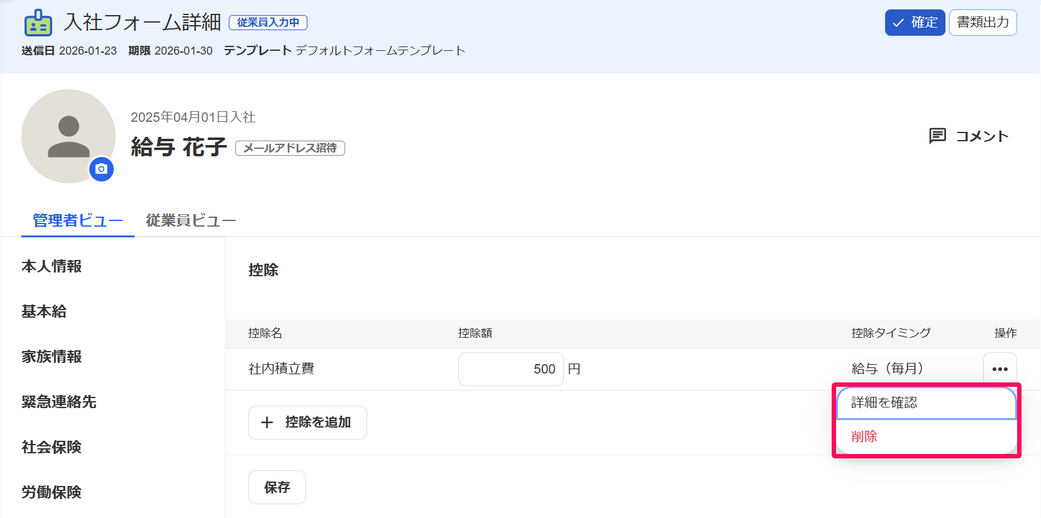Click the 社内積立費 deduction name
1041x518 pixels.
281,369
